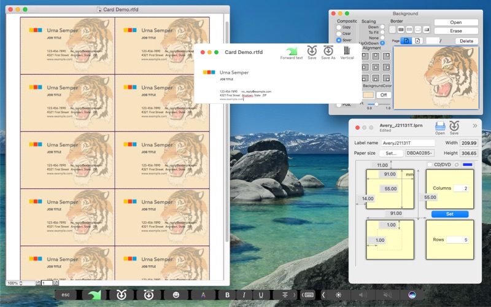Adjust the 0.0 to 1.0 opacity slider
Image resolution: width=491 pixels, height=307 pixels.
click(379, 104)
